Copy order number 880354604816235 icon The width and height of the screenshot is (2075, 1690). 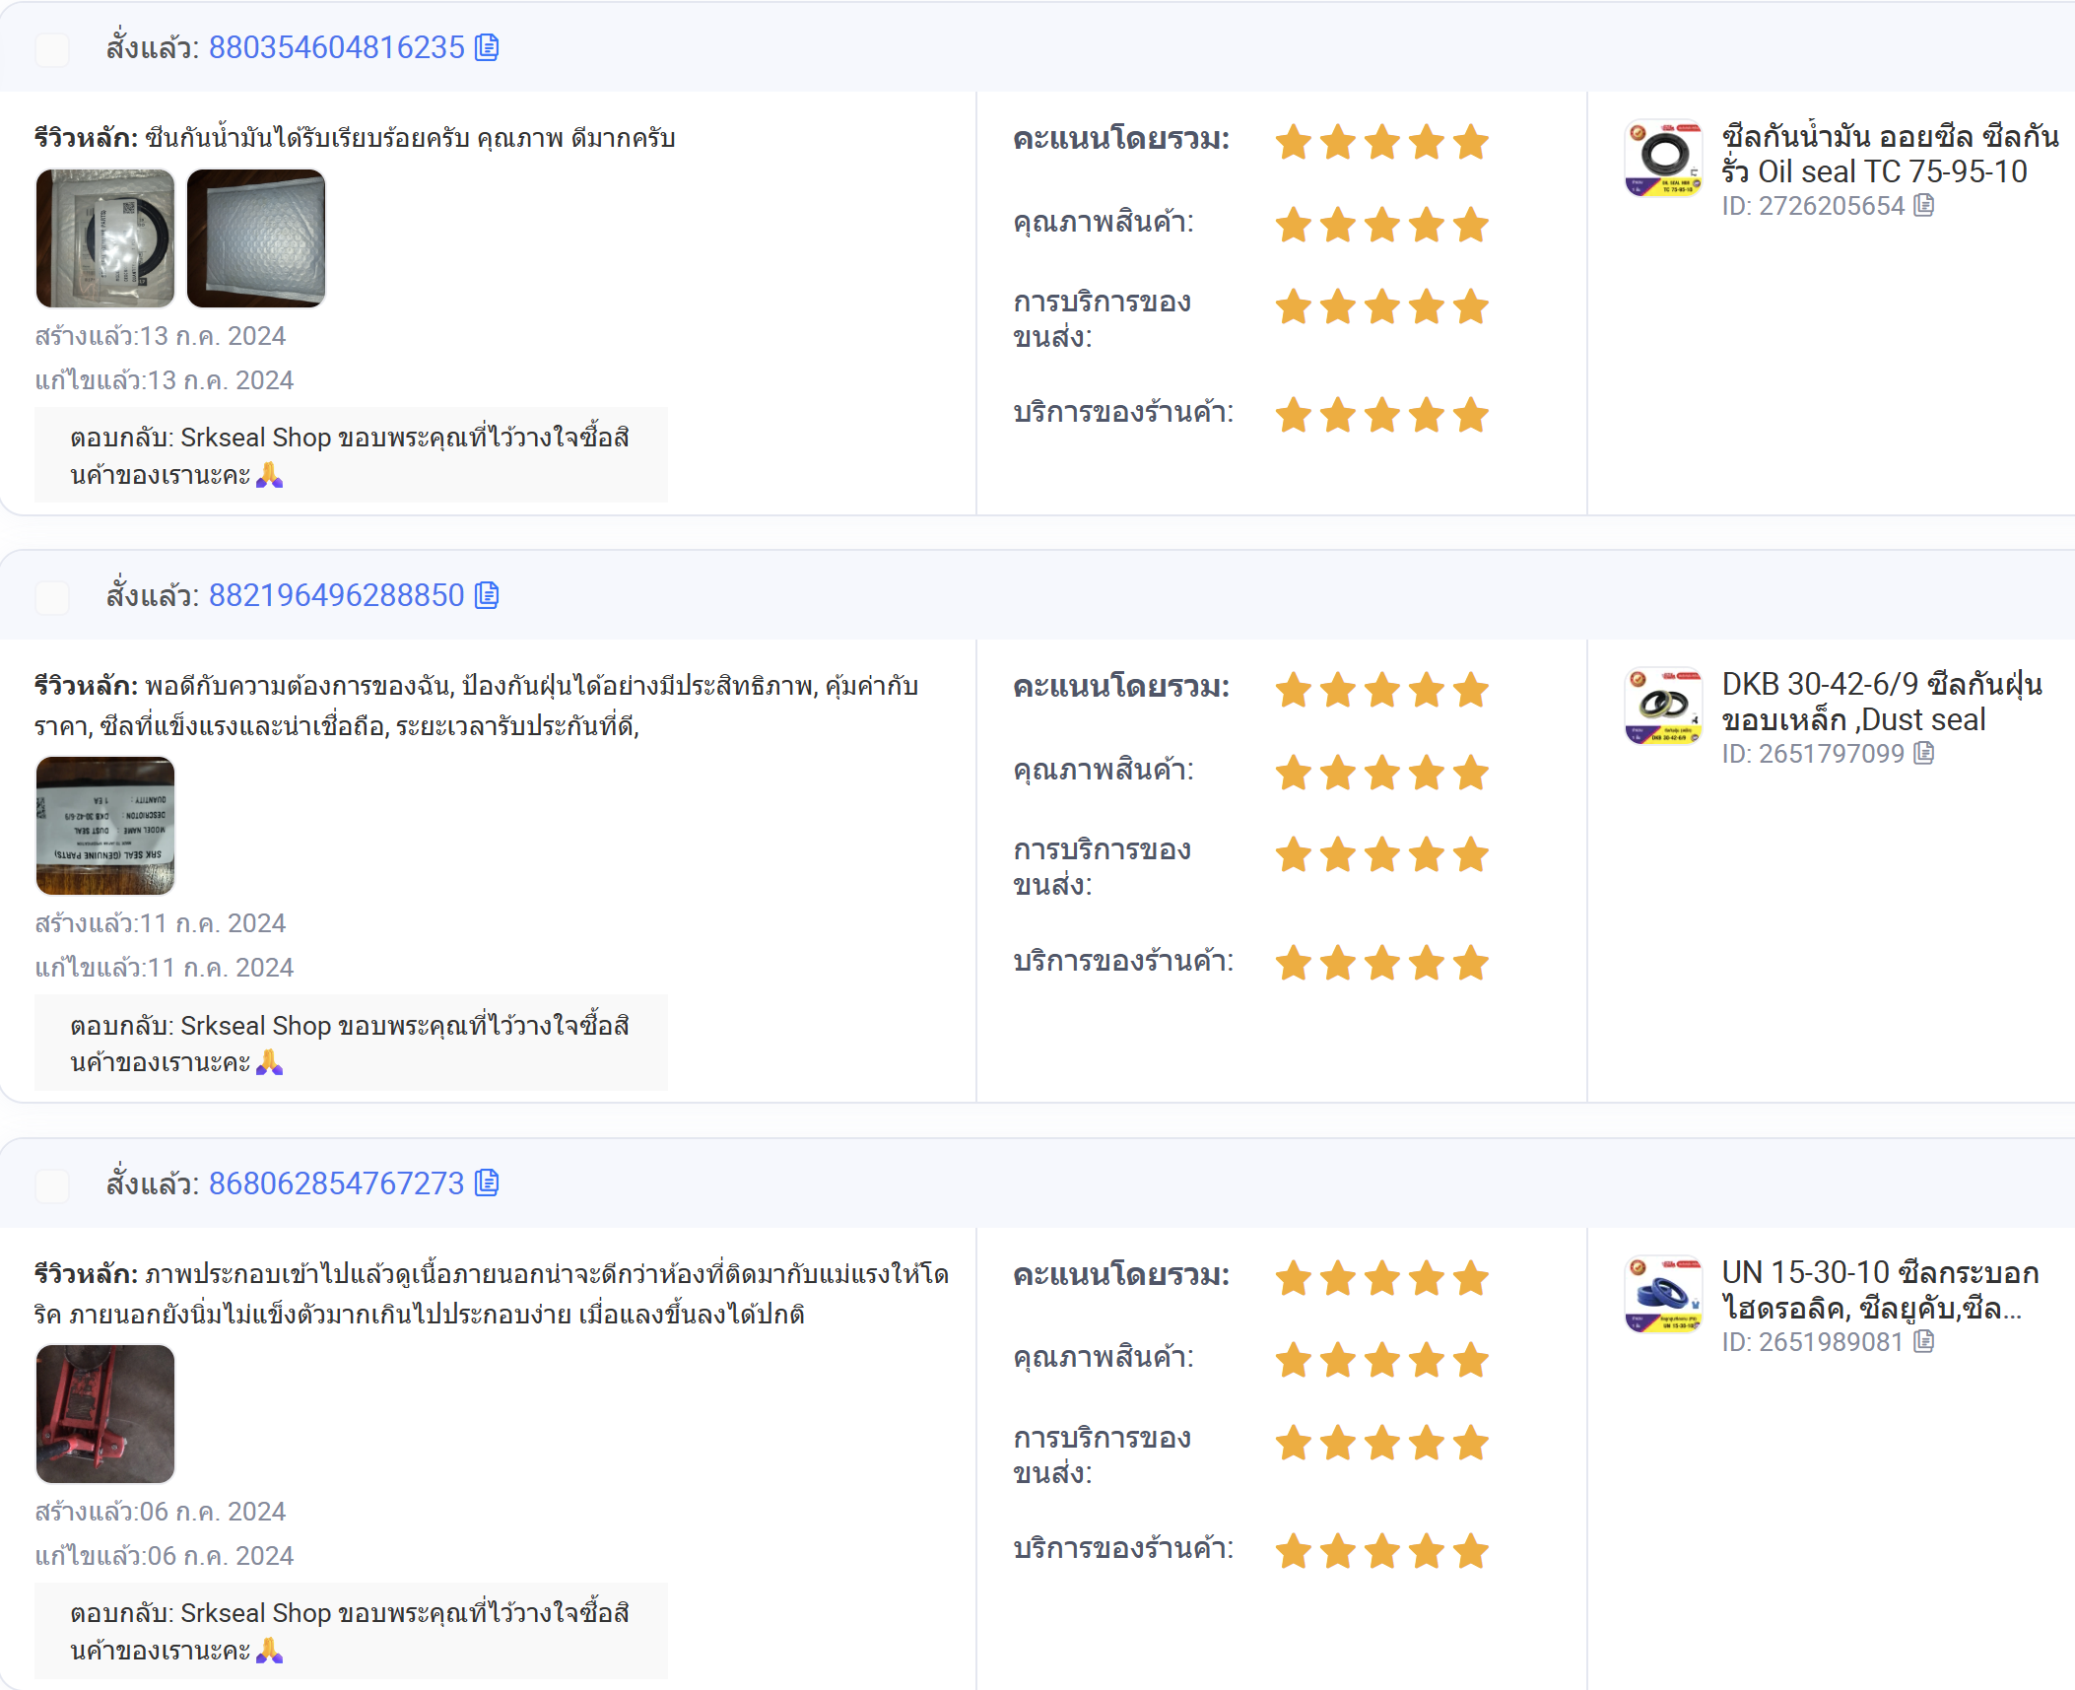pyautogui.click(x=487, y=47)
